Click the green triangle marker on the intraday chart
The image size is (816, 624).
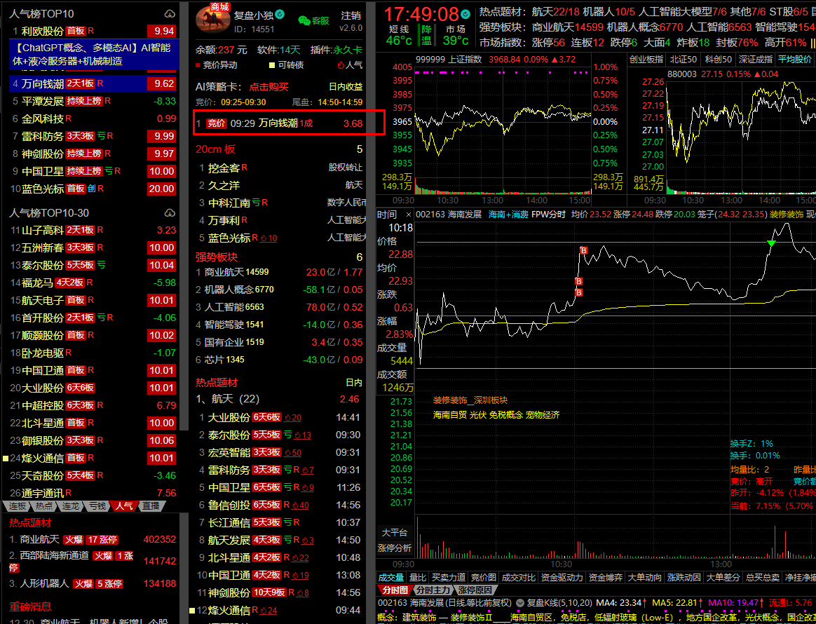(x=771, y=243)
